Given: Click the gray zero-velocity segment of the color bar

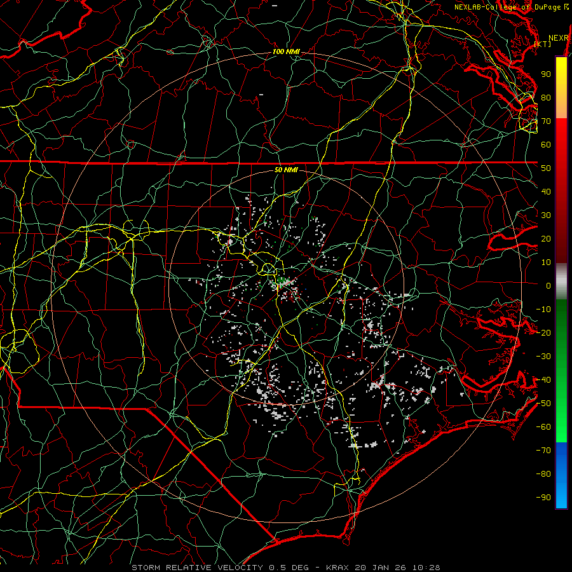Looking at the screenshot, I should click(x=561, y=281).
